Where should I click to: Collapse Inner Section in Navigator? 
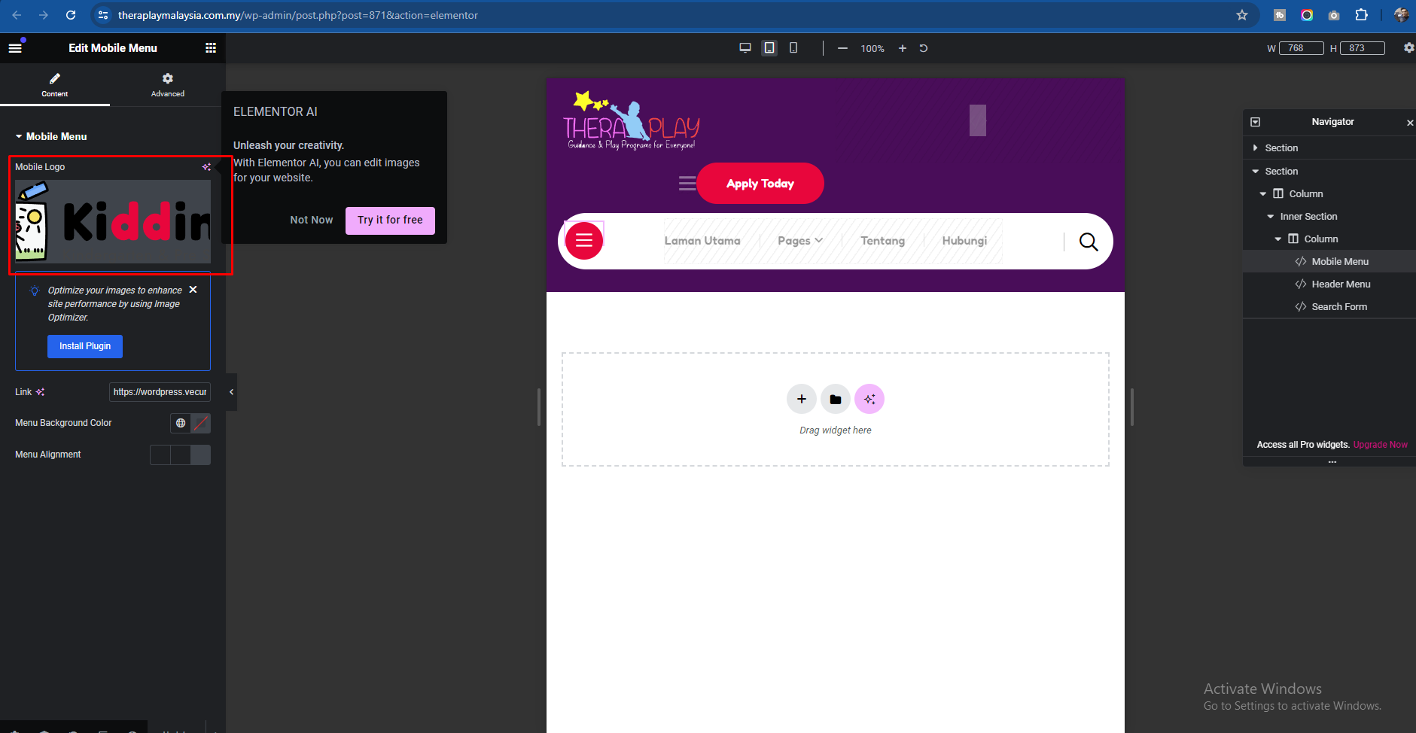click(x=1270, y=217)
